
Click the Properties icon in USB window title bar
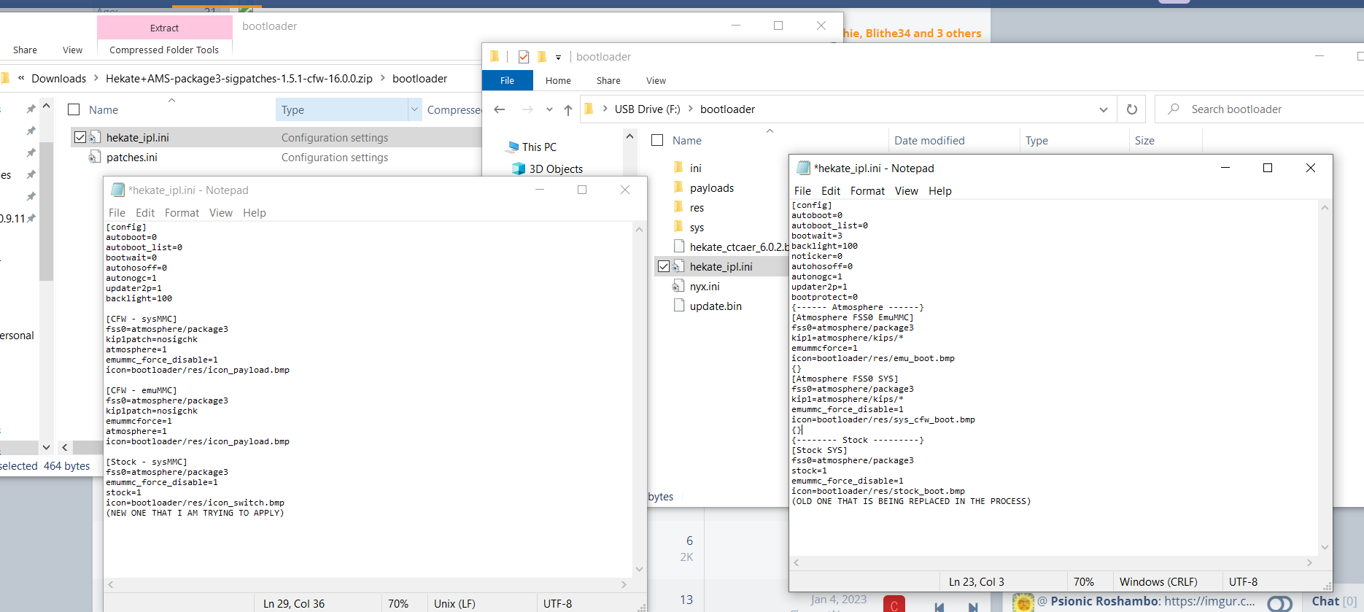(x=524, y=56)
